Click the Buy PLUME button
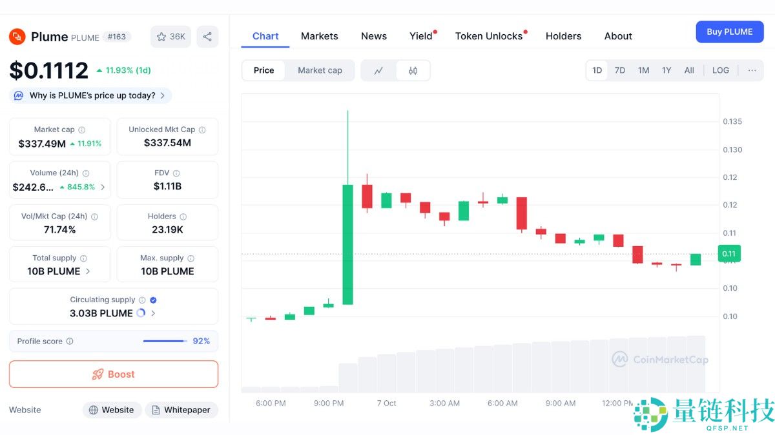This screenshot has height=435, width=775. (x=729, y=32)
